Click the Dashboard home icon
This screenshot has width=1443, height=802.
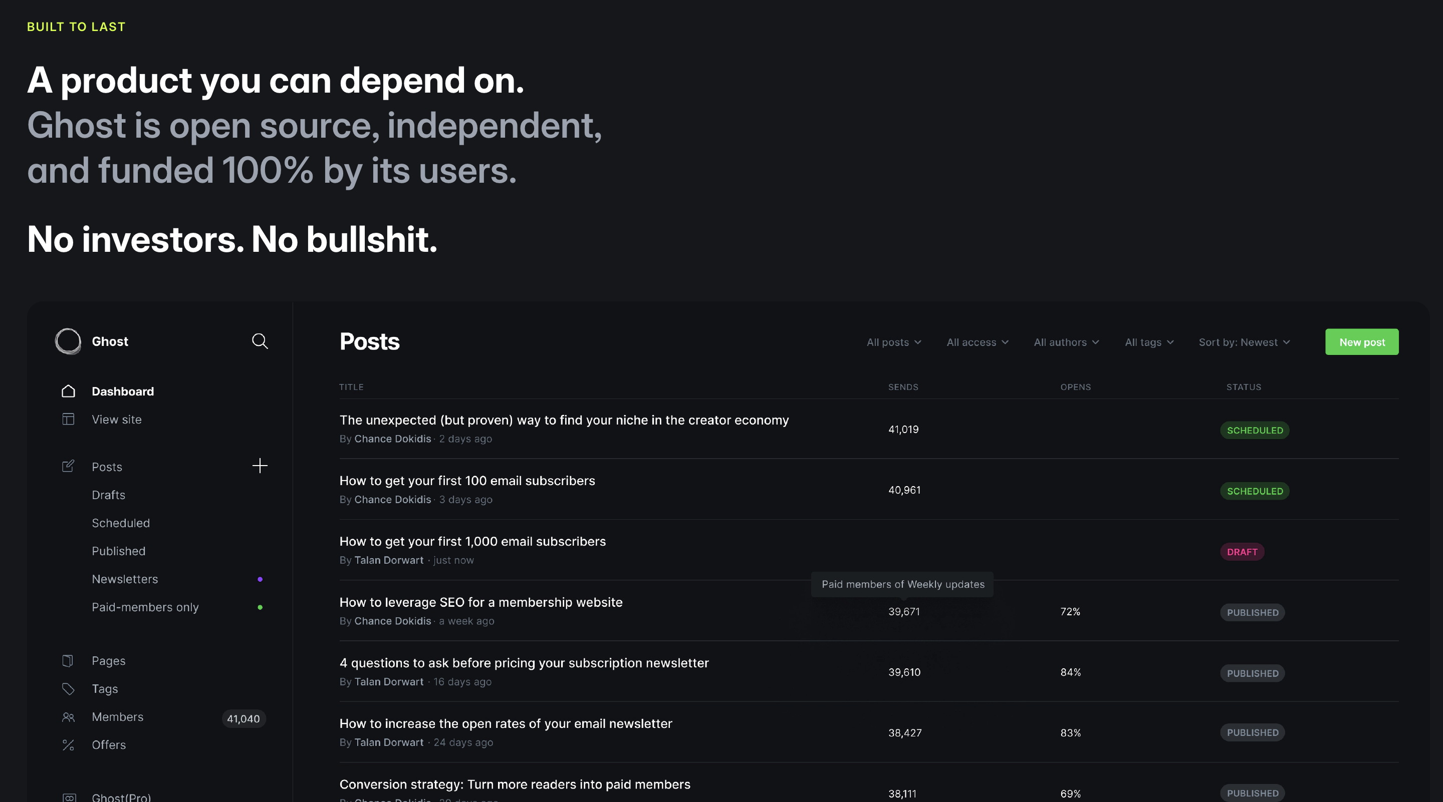point(68,391)
